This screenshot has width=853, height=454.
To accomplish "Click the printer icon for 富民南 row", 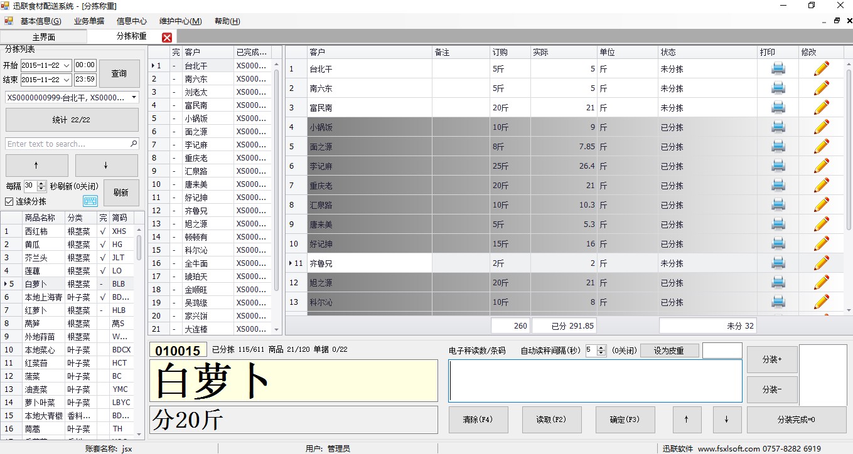I will 778,108.
